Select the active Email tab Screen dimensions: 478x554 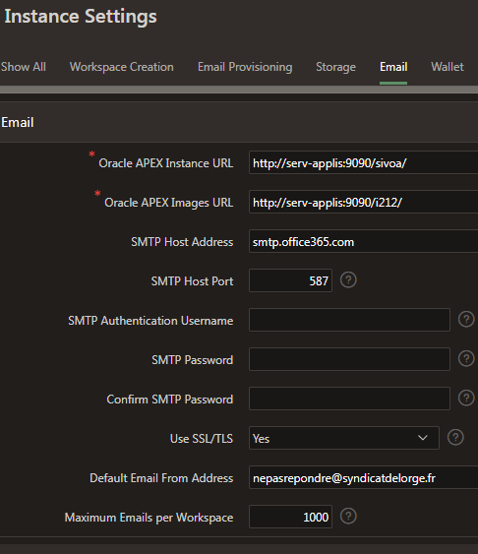point(393,67)
